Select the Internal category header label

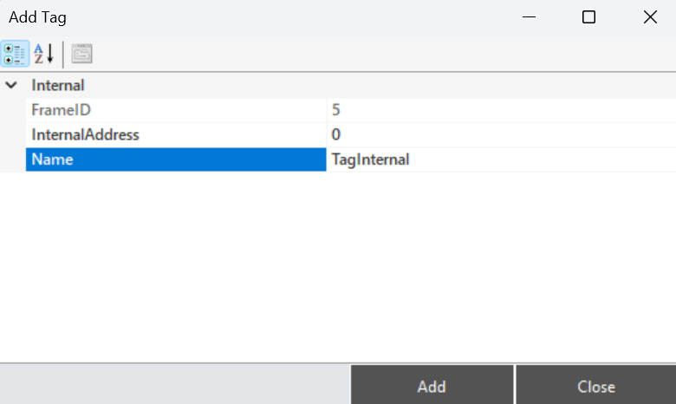click(x=58, y=85)
